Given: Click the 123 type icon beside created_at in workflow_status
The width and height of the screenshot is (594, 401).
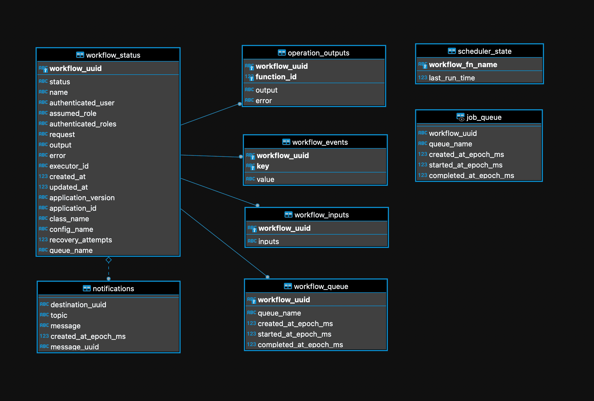Looking at the screenshot, I should [x=43, y=176].
